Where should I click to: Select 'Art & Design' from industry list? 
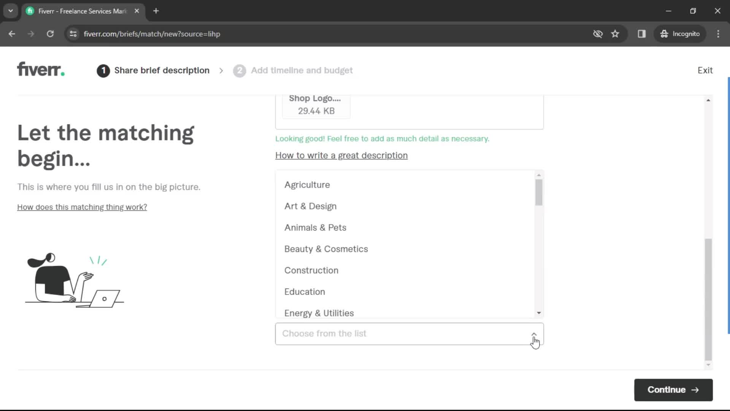310,206
